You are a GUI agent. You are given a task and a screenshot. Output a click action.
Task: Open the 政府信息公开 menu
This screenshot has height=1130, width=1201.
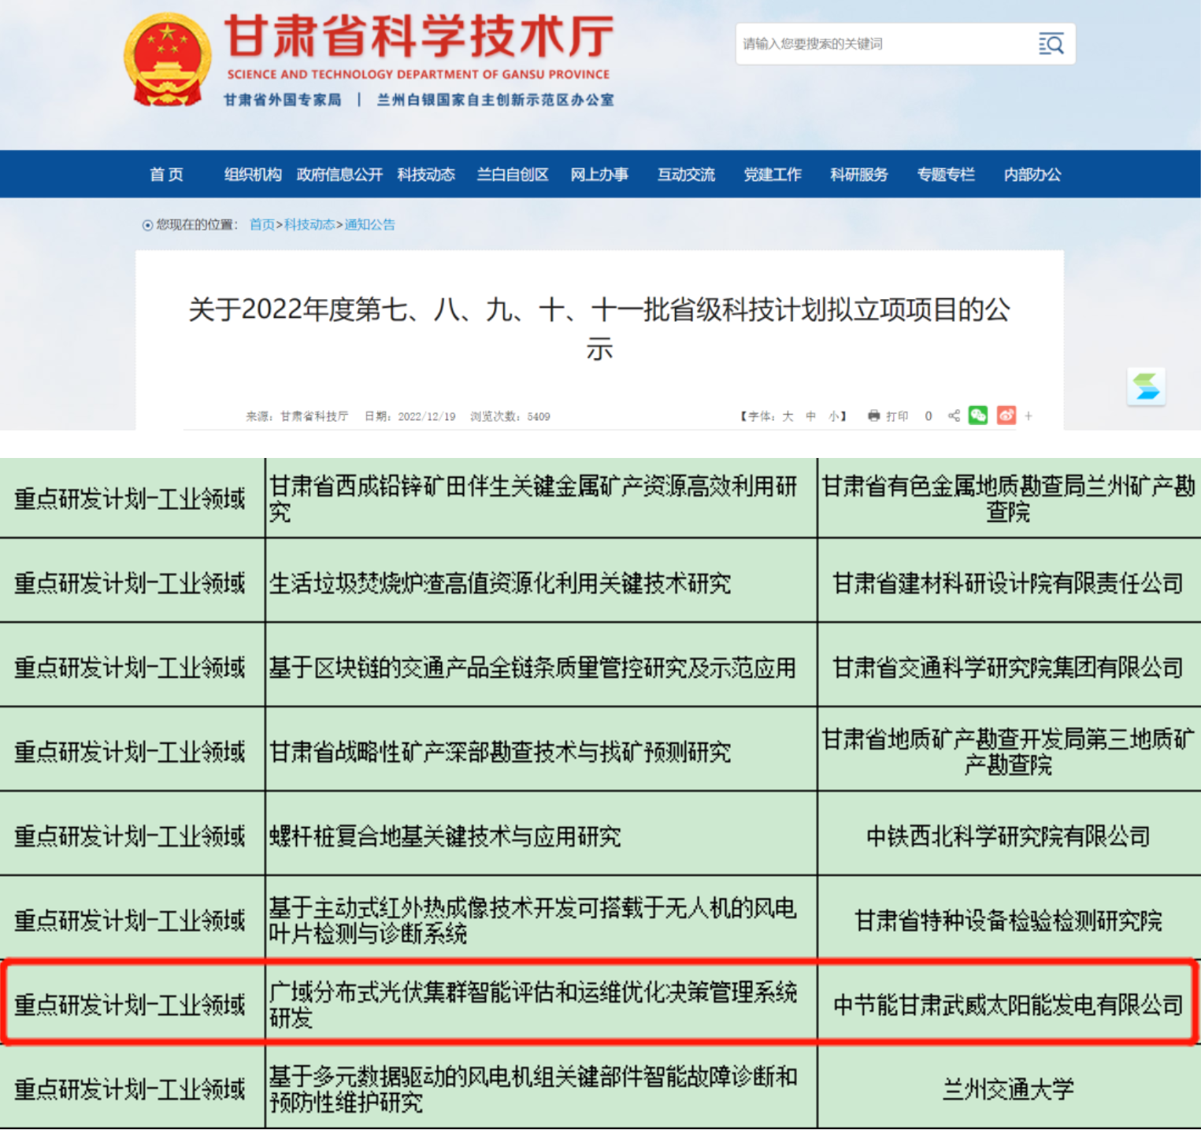coord(339,175)
